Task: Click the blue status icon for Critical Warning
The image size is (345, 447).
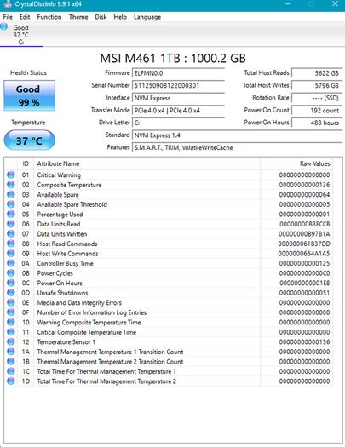Action: tap(11, 175)
